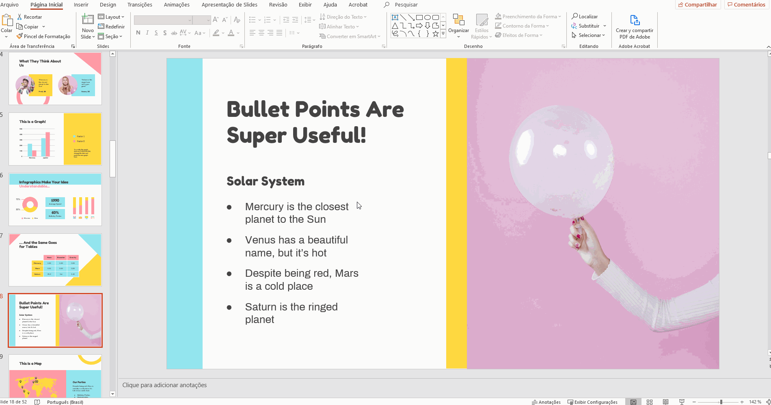
Task: Click Substituir in Editando group
Action: (x=589, y=26)
